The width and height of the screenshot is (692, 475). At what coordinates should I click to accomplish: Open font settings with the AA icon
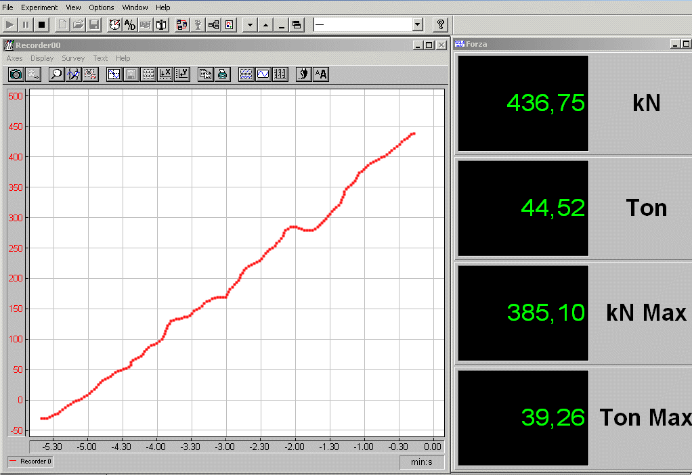(x=321, y=74)
